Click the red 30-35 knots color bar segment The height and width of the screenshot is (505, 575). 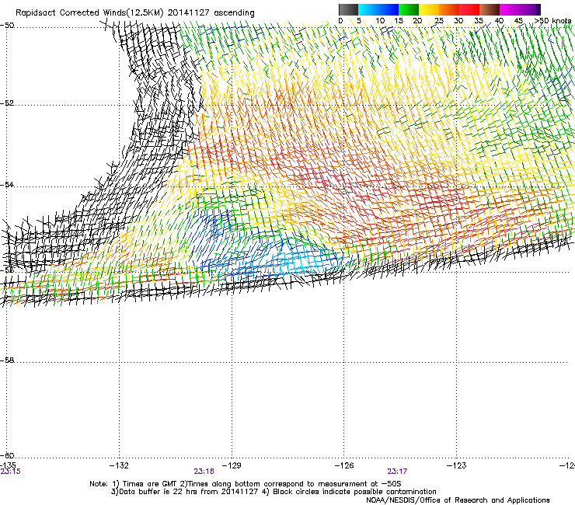pos(469,9)
